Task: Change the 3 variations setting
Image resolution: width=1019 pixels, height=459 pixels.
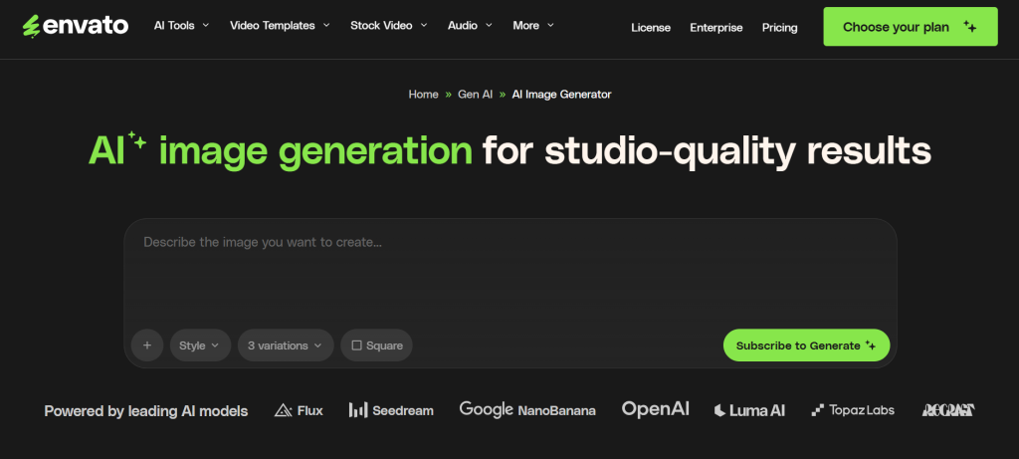Action: click(286, 345)
